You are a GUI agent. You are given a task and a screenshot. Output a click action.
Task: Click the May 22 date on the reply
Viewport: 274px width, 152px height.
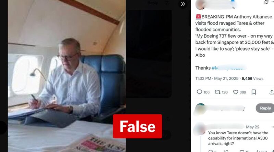coord(252,127)
